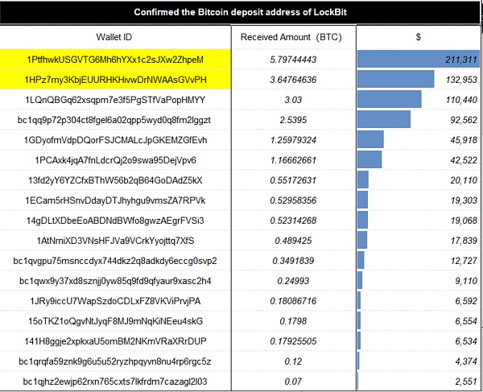Click wallet address 1LQnQBGq62xsqpm7e3f5PgSTfVaPopHMYY

[115, 100]
